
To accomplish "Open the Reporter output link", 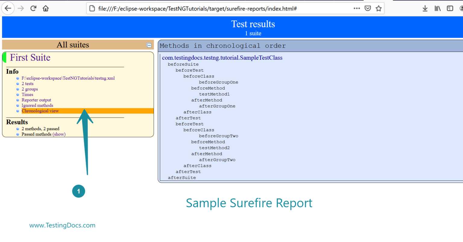I will click(x=36, y=100).
